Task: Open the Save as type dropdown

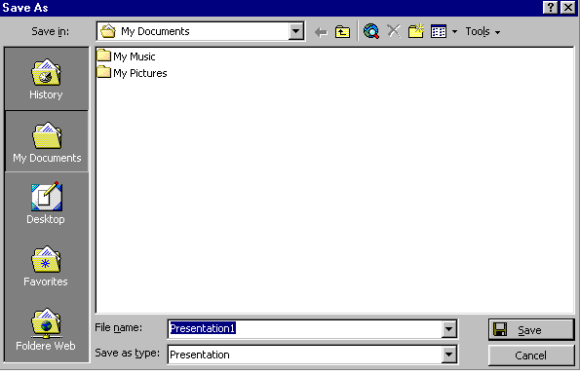Action: tap(448, 355)
